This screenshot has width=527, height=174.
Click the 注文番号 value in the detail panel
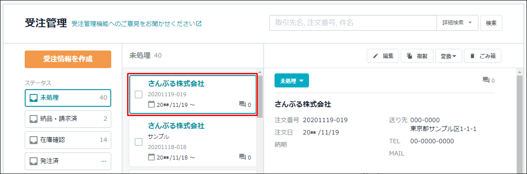click(325, 120)
